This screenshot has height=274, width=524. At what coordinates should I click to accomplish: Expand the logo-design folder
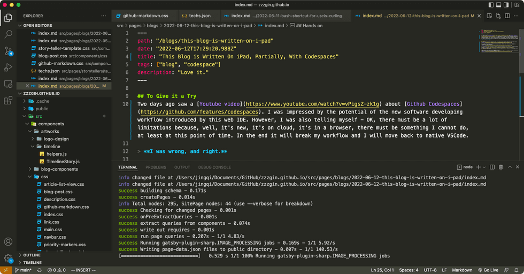(x=33, y=139)
